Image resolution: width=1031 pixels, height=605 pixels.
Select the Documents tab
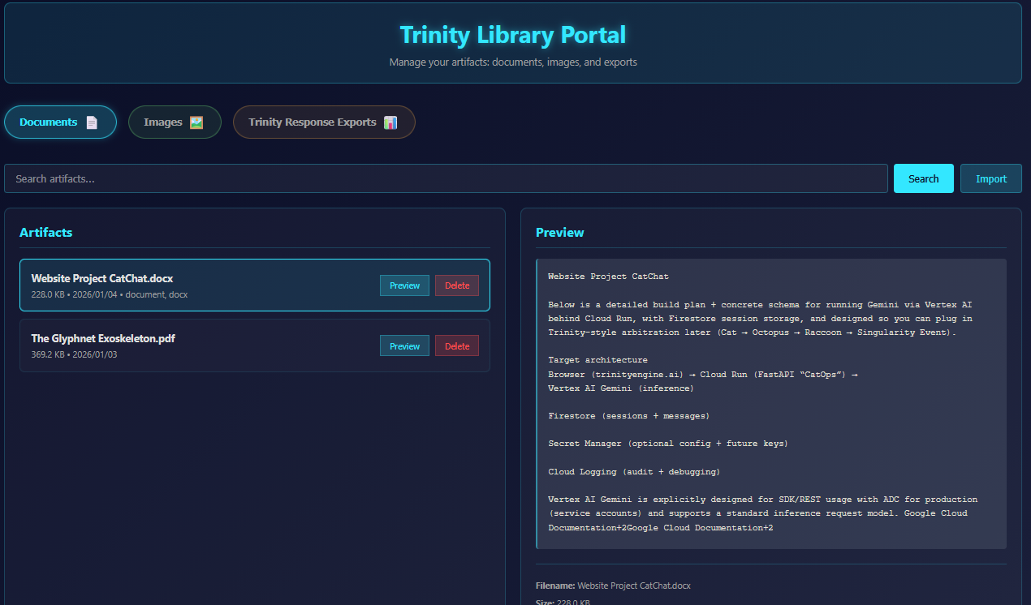(x=60, y=122)
